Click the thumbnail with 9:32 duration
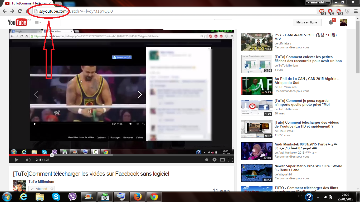This screenshot has width=360, height=202. (256, 129)
